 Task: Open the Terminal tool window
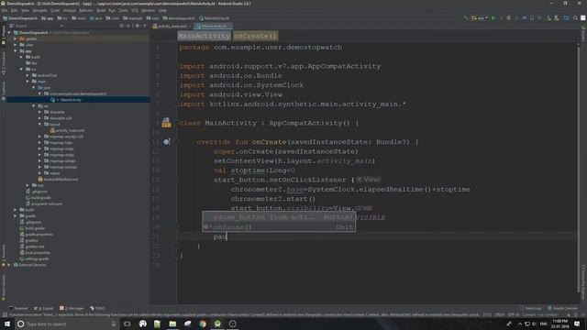(x=18, y=308)
